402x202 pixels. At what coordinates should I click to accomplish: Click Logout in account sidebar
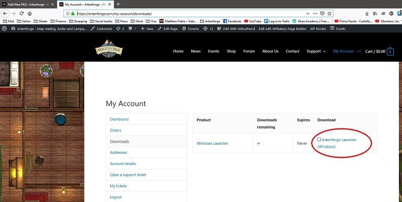click(116, 197)
